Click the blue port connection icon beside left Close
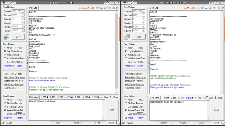Image resolution: width=225 pixels, height=126 pixels. (x=6, y=37)
